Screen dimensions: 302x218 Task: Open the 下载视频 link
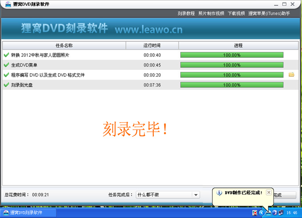pyautogui.click(x=236, y=13)
